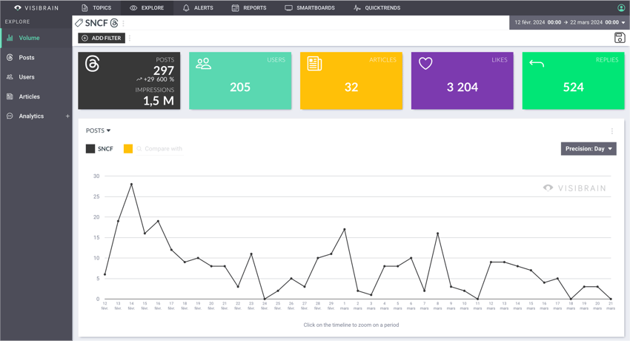Click the Threads logo in Posts card
The height and width of the screenshot is (341, 630).
coord(93,64)
